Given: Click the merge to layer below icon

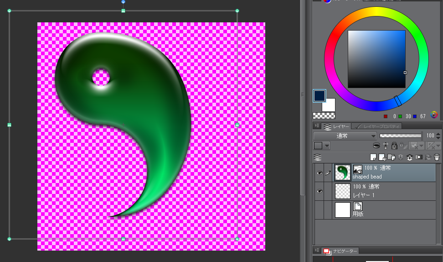Looking at the screenshot, I should tap(409, 157).
